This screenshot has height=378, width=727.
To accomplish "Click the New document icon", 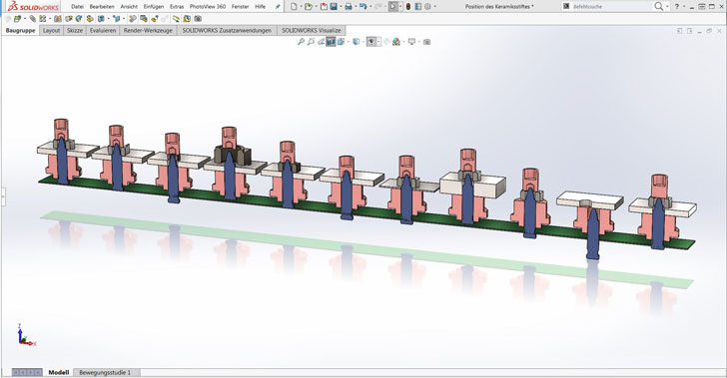I will click(294, 7).
